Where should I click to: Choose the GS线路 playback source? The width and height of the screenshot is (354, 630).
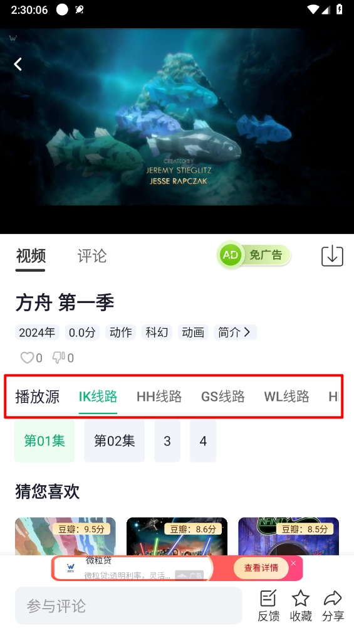tap(223, 397)
